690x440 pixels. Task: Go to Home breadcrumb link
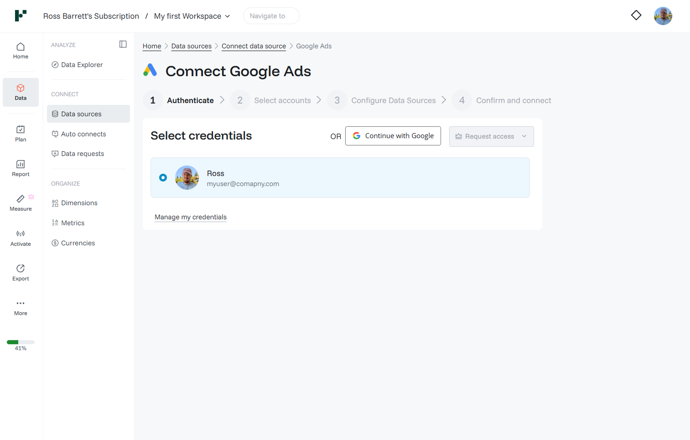pos(152,46)
